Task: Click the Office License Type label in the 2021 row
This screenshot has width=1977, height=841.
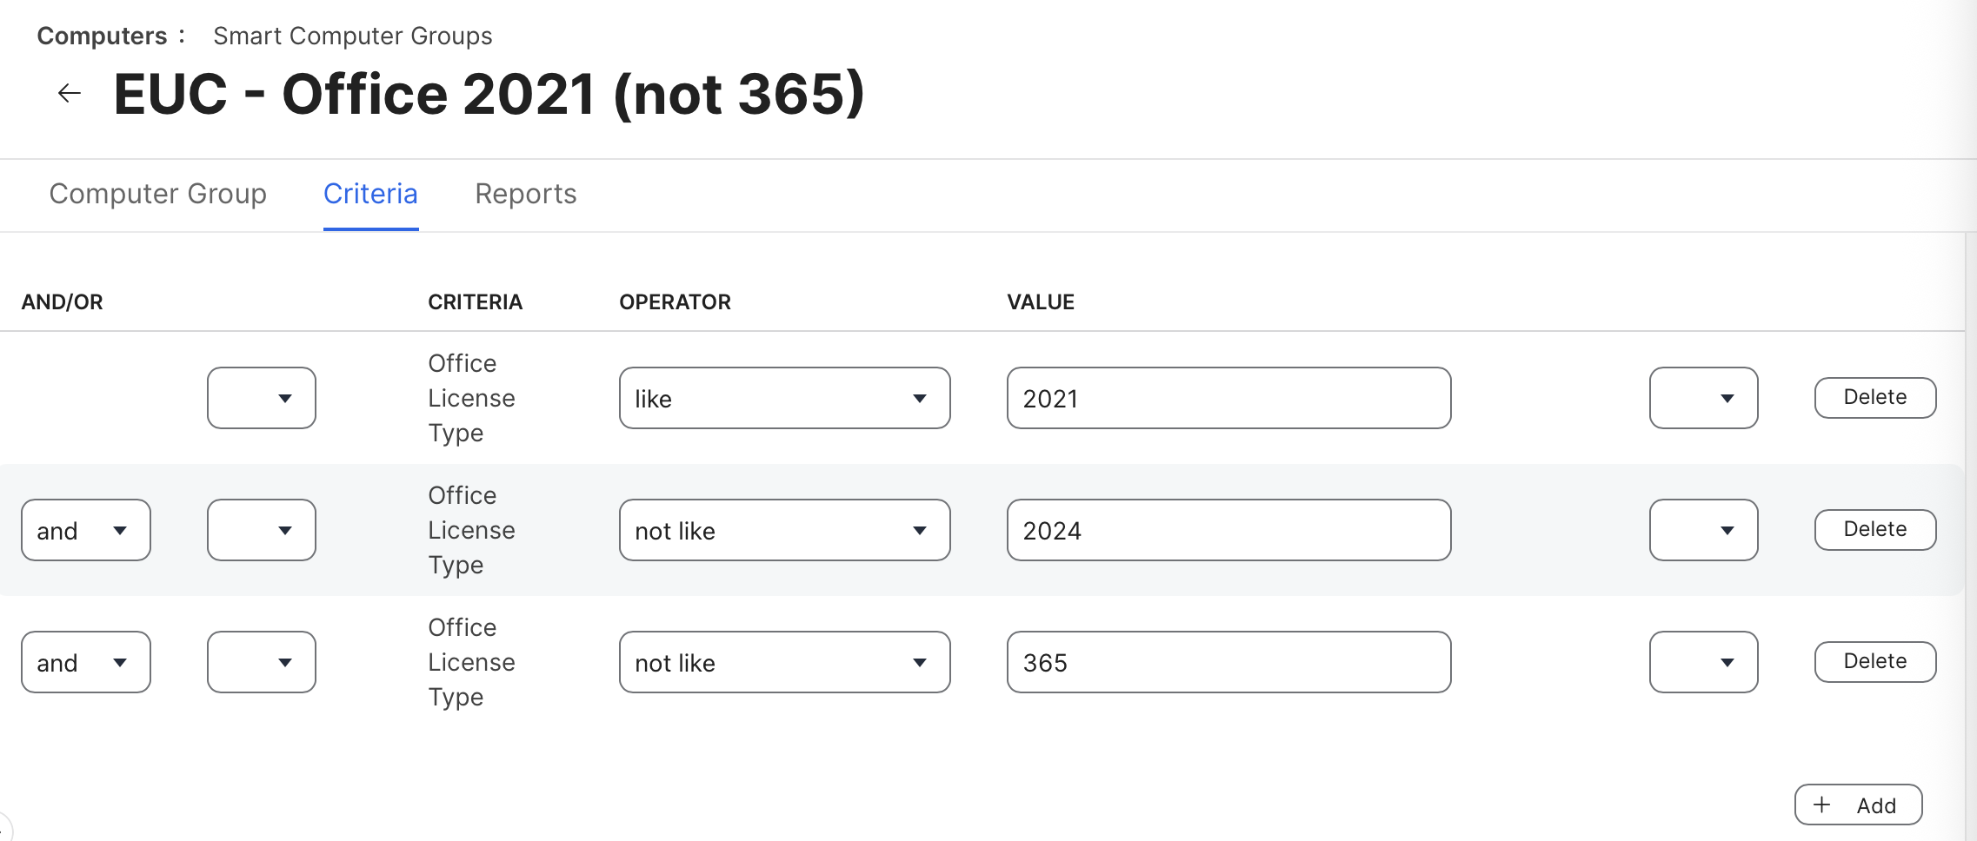Action: tap(471, 398)
